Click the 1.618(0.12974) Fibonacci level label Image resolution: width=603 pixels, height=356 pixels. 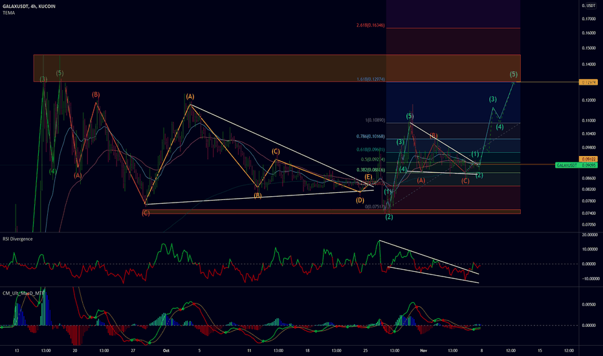(370, 79)
